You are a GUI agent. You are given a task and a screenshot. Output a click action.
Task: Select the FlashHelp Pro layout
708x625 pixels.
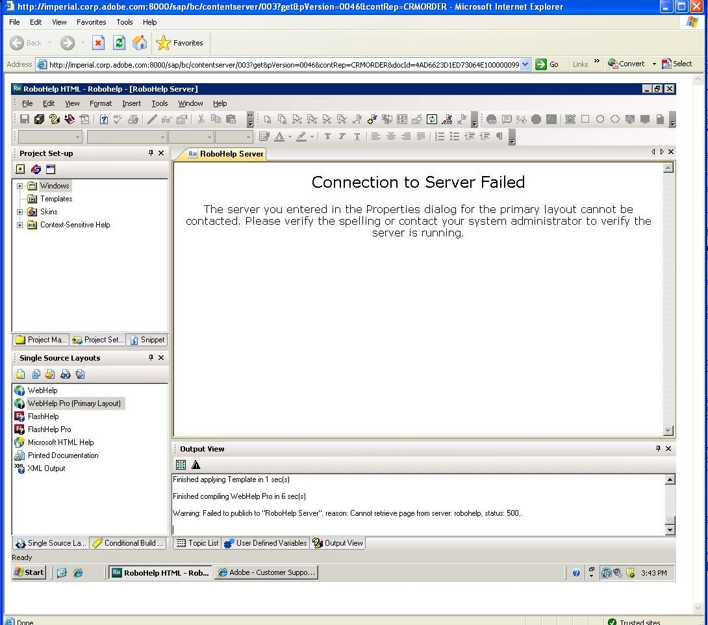click(x=43, y=429)
